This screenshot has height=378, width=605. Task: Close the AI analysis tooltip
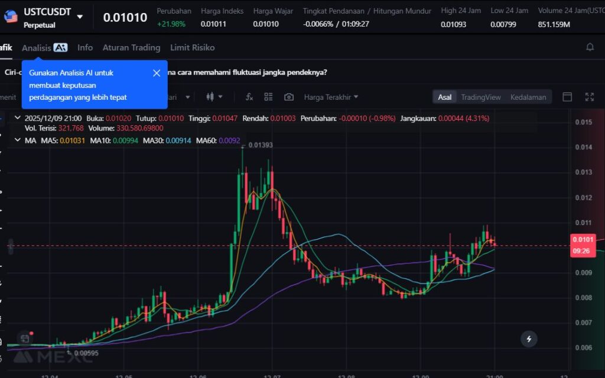coord(157,73)
